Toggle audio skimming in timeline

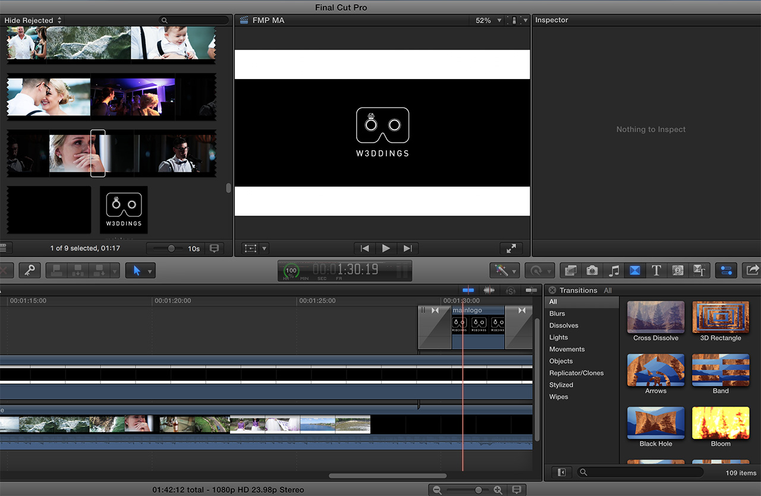click(x=489, y=290)
